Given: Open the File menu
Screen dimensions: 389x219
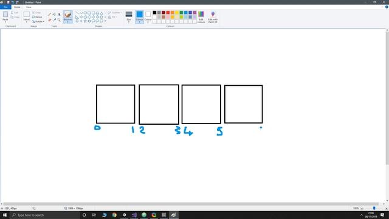Looking at the screenshot, I should click(x=5, y=7).
